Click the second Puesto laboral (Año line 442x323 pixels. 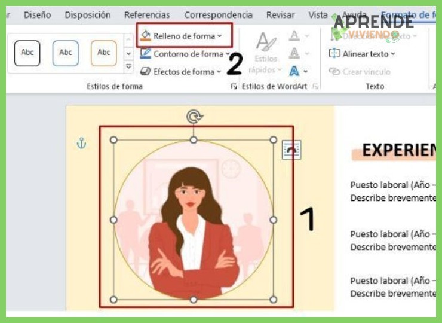coord(393,234)
